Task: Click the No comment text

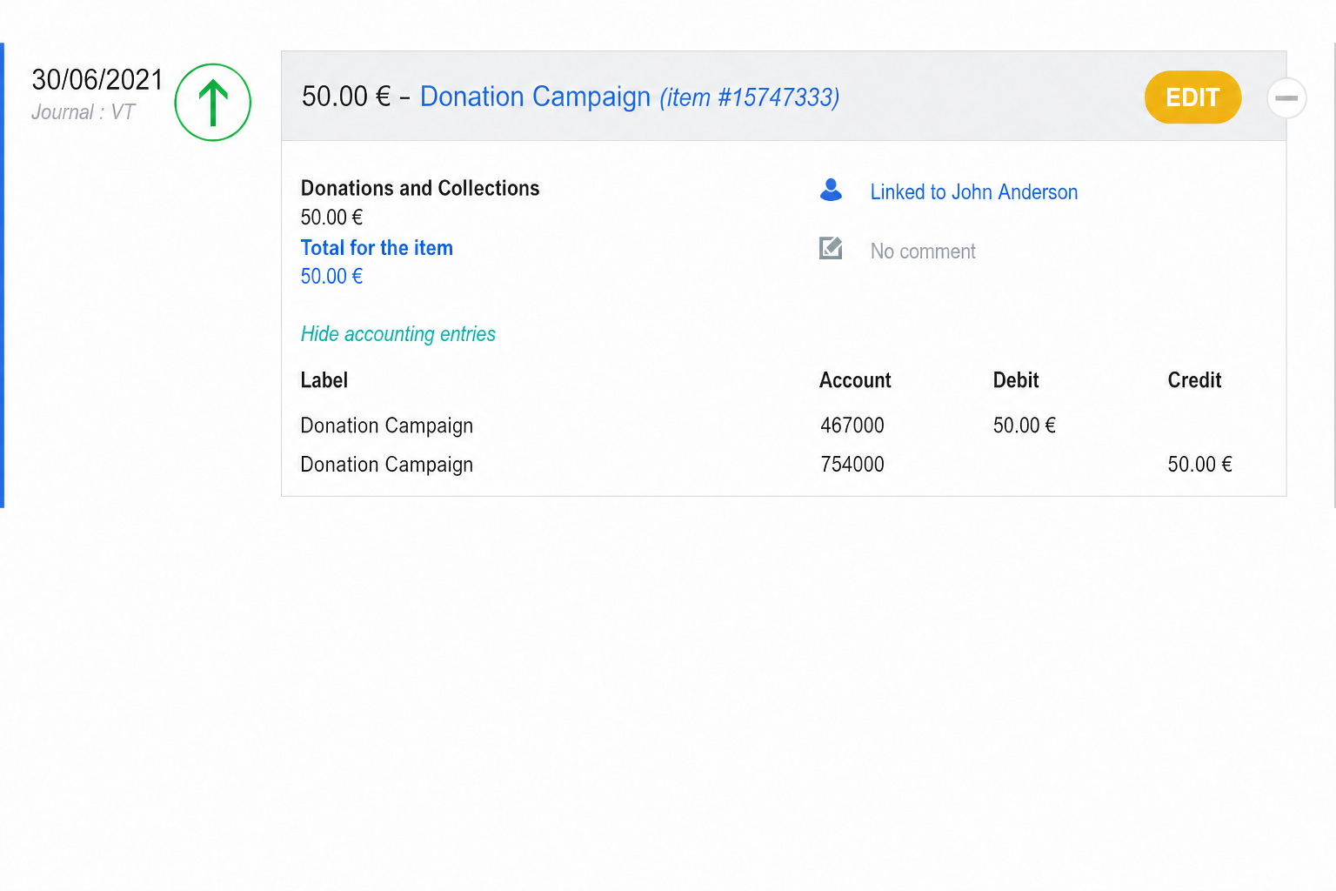Action: coord(923,251)
